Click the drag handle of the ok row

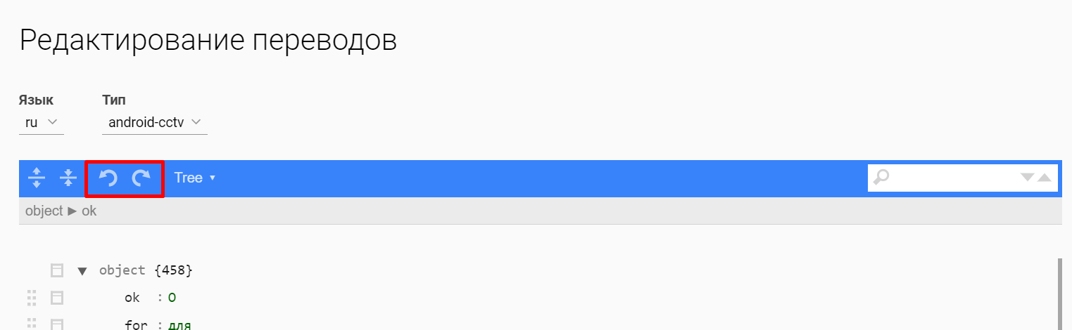[x=31, y=298]
